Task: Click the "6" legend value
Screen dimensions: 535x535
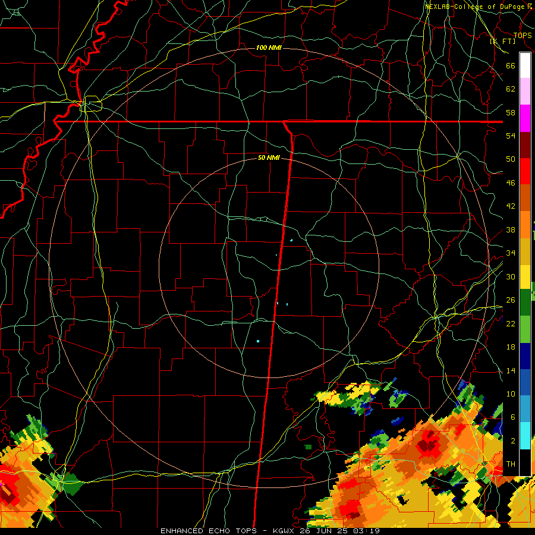Action: pyautogui.click(x=513, y=417)
